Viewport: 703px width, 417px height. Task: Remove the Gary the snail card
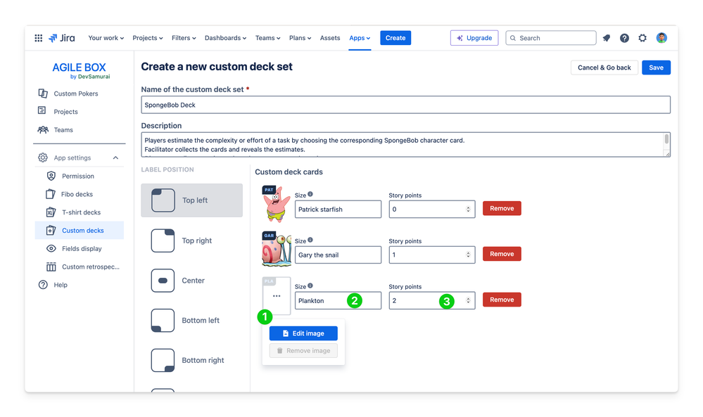(502, 254)
